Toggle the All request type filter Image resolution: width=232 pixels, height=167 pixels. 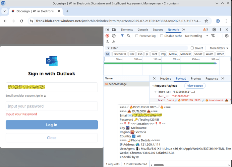tap(107, 54)
